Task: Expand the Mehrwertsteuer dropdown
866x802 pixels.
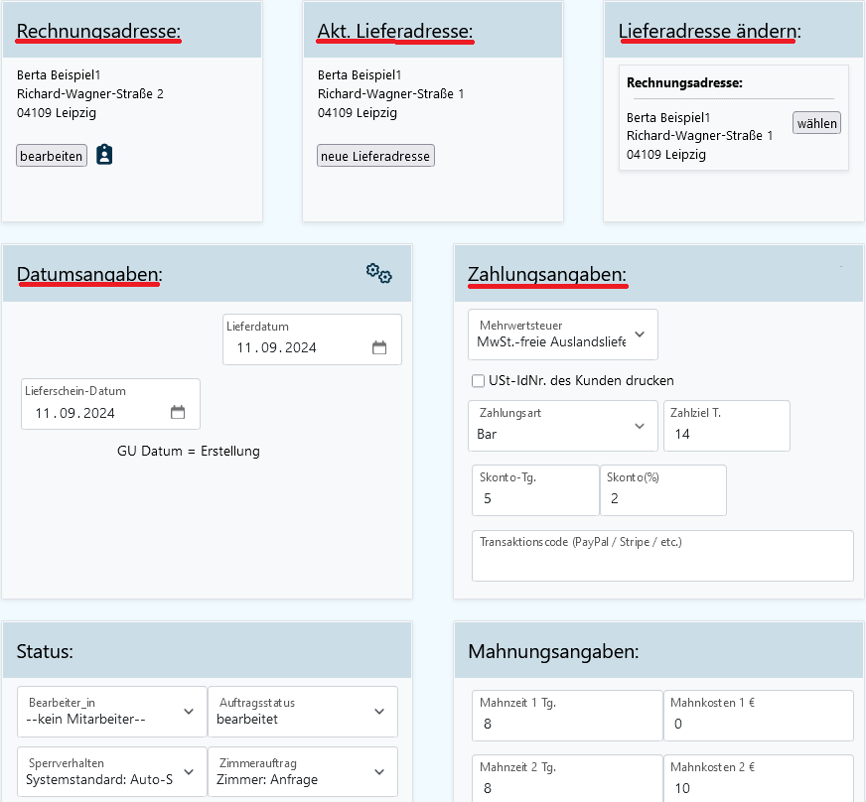Action: pos(562,334)
